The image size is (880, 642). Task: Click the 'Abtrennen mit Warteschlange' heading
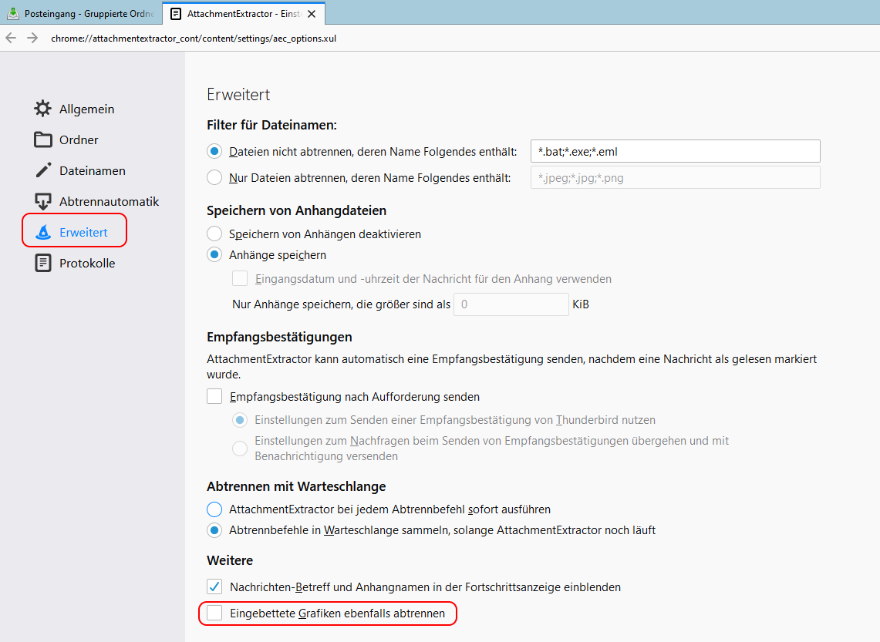pyautogui.click(x=296, y=486)
